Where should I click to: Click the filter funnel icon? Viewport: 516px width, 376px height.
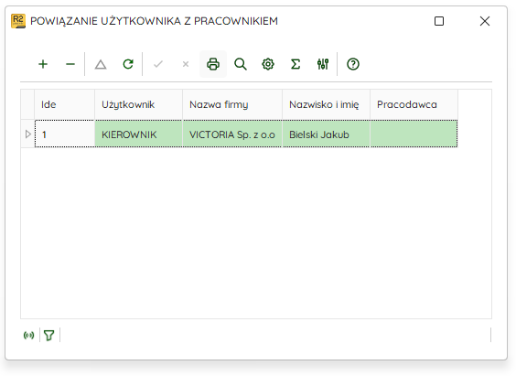pos(49,335)
